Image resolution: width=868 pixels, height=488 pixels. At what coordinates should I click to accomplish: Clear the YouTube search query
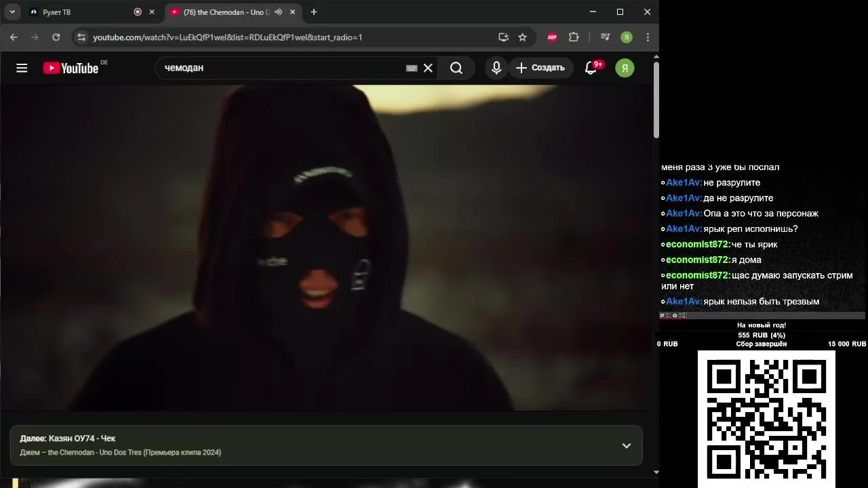[x=428, y=68]
